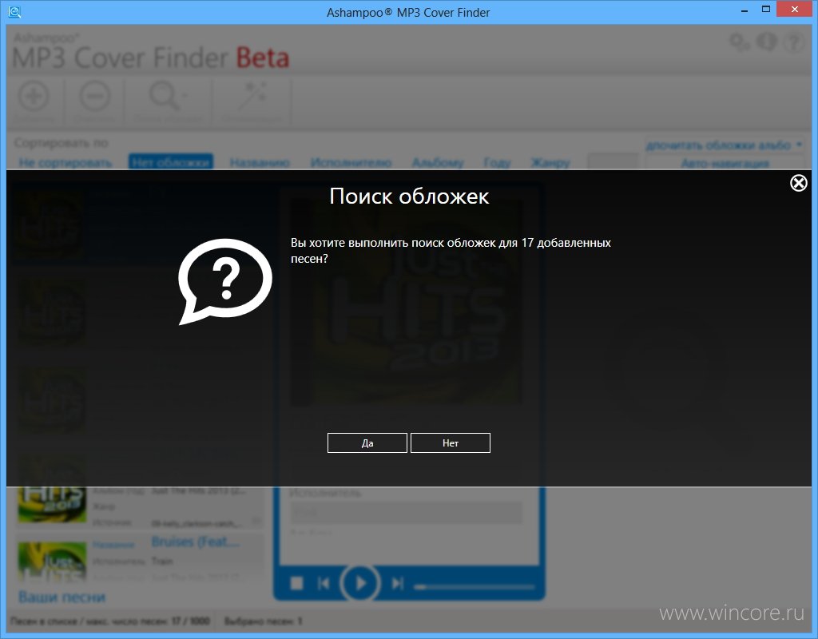Click the application icon in title bar

coord(14,11)
